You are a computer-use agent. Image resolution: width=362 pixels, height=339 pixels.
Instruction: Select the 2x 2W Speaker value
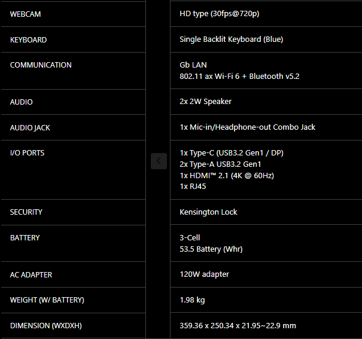pos(205,102)
